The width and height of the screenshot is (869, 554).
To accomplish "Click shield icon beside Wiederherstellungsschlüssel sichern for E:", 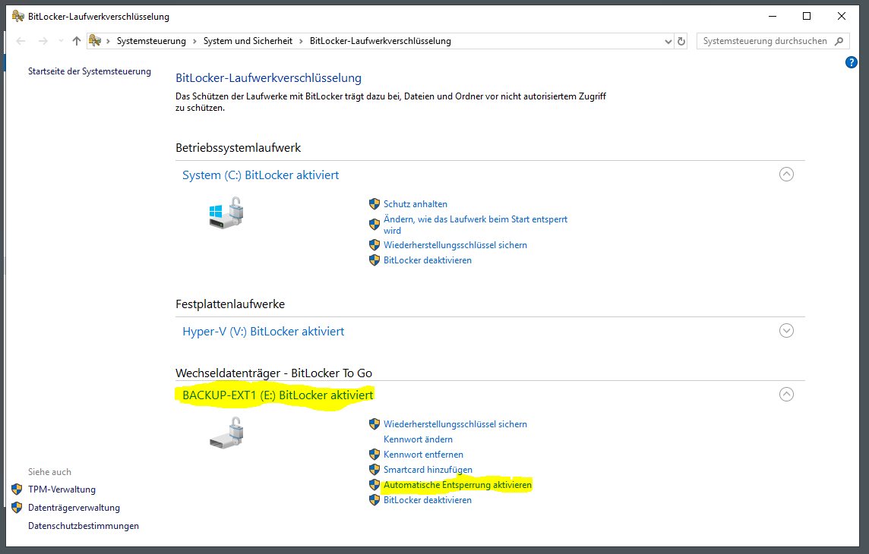I will 374,424.
